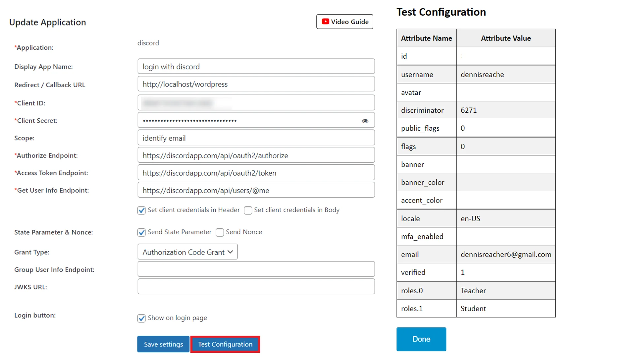636x358 pixels.
Task: Click the Test Configuration heading
Action: click(x=441, y=12)
